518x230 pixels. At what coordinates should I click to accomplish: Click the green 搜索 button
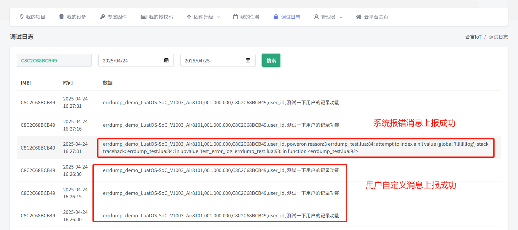pyautogui.click(x=271, y=61)
